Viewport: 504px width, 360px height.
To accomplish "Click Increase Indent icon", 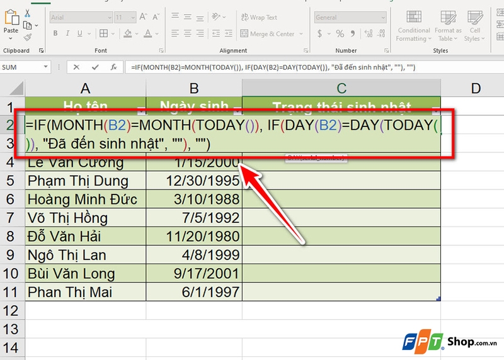I will (x=228, y=33).
